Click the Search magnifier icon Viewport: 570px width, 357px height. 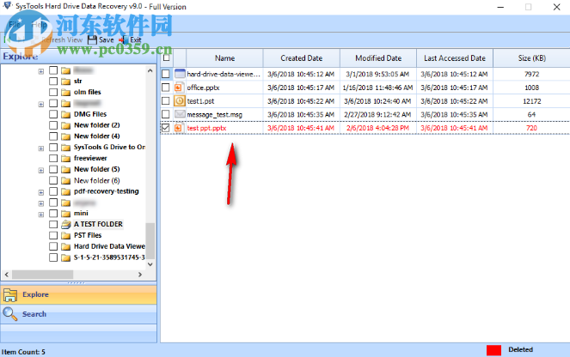tap(9, 314)
